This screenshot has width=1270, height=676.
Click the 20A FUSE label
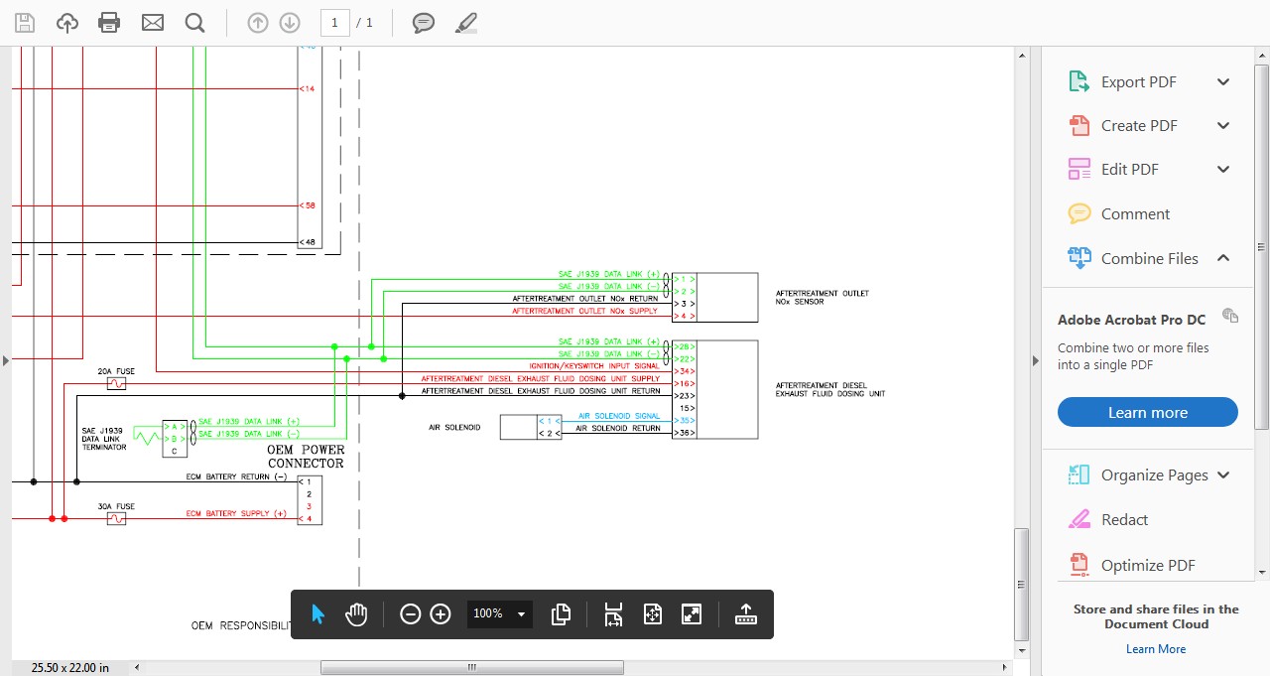click(116, 371)
